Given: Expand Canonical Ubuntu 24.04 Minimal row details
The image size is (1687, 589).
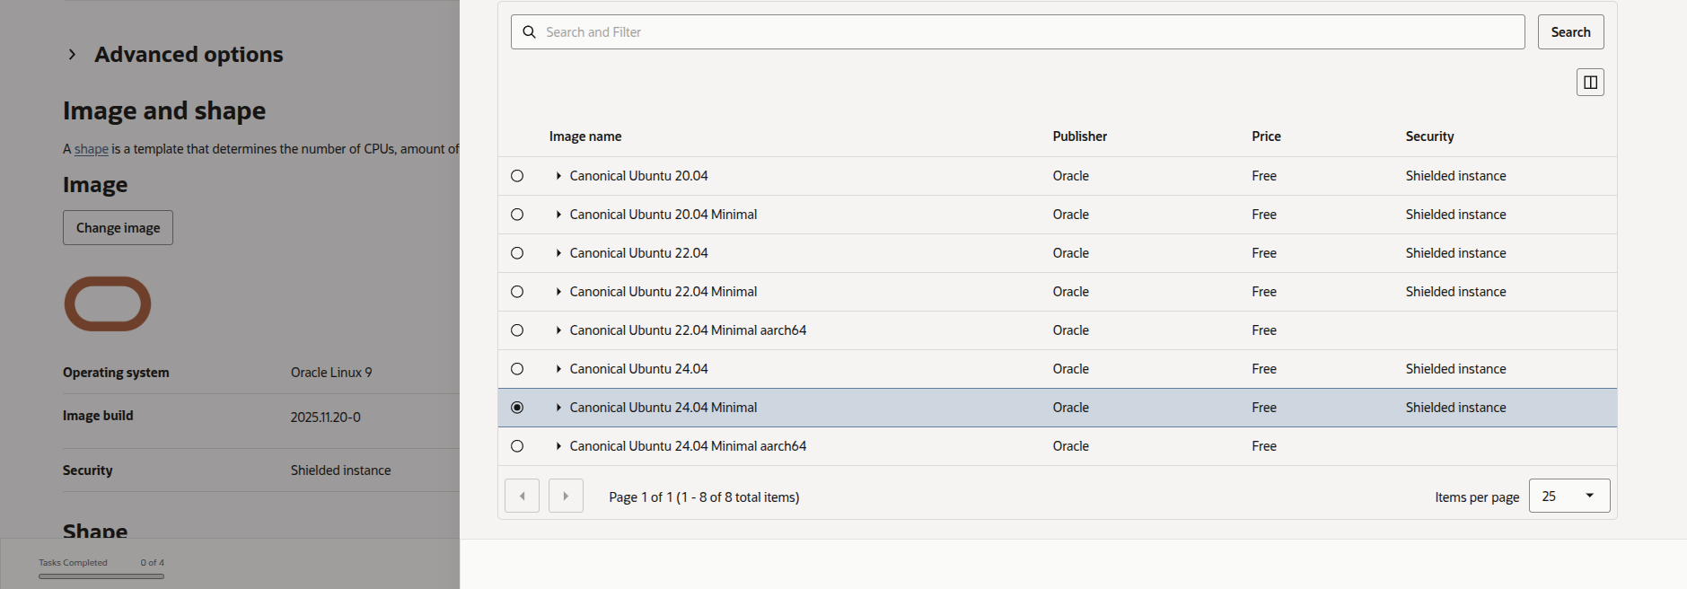Looking at the screenshot, I should click(x=558, y=408).
